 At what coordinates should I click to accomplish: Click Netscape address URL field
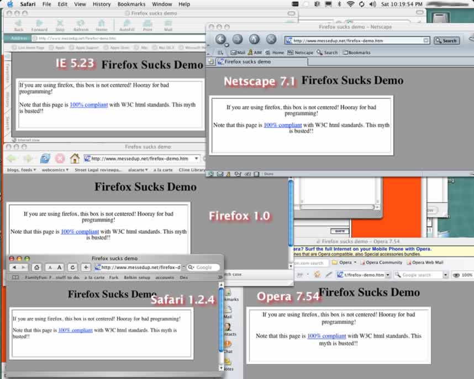(x=357, y=40)
